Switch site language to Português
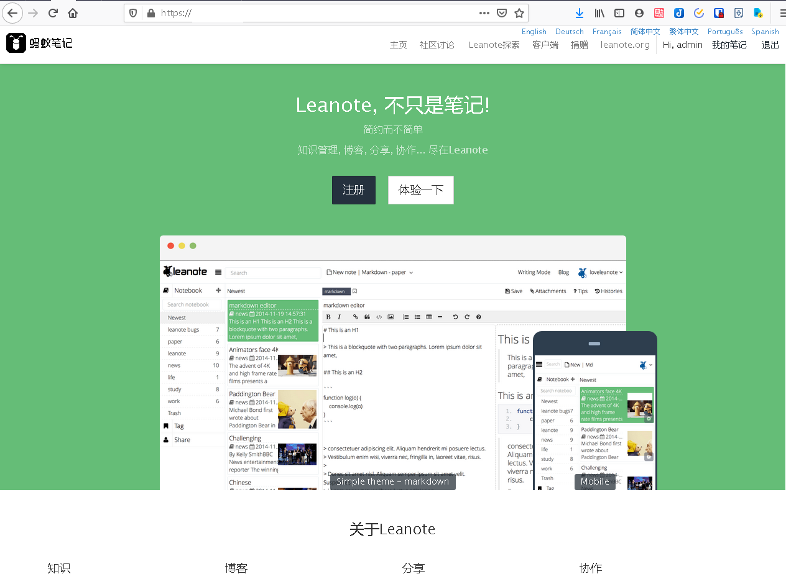This screenshot has height=579, width=786. [x=725, y=32]
